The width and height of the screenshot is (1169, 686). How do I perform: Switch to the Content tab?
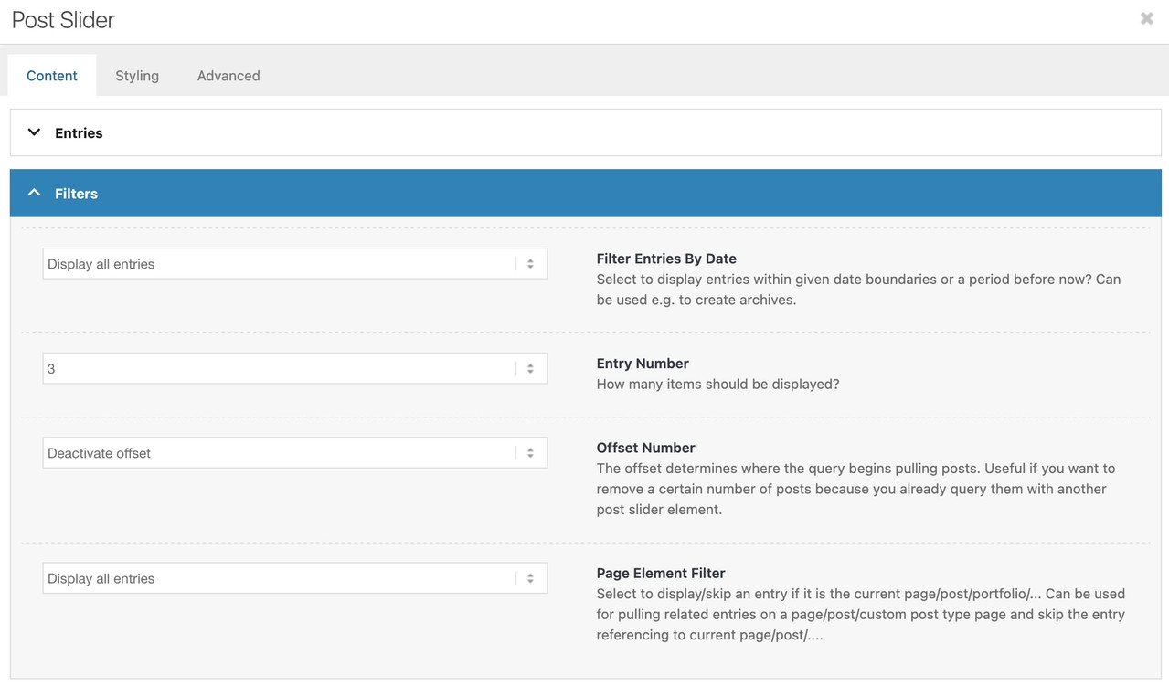[52, 76]
